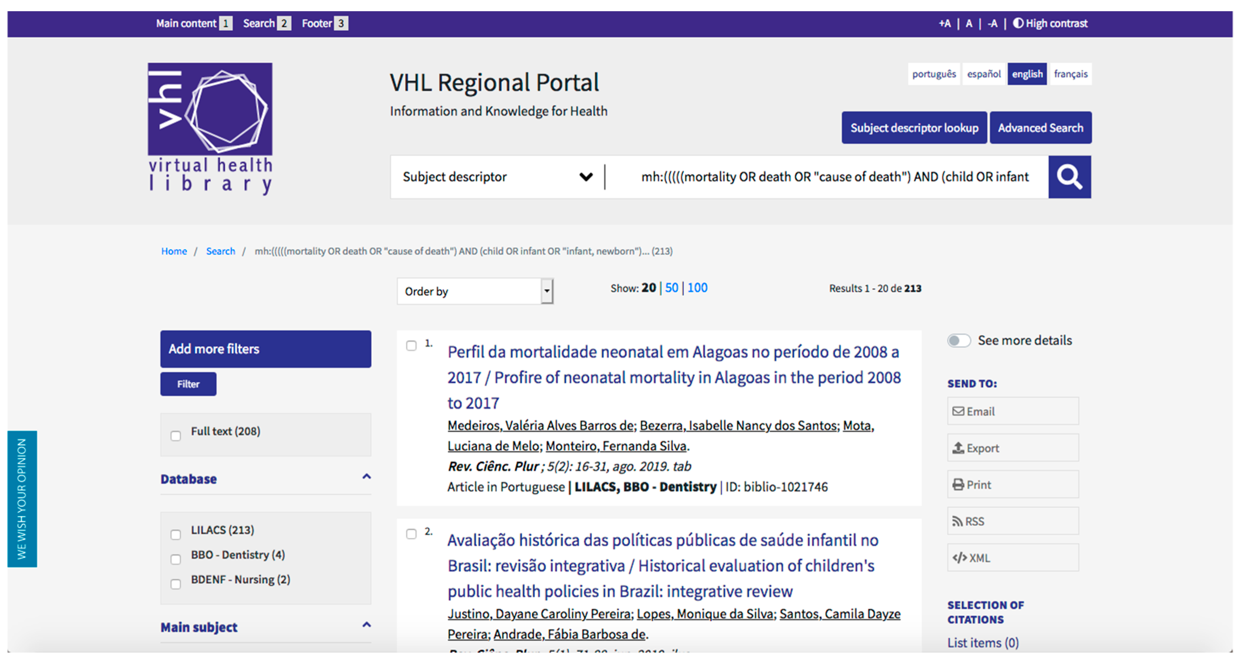Check the BBO - Dentistry database filter

pos(176,559)
